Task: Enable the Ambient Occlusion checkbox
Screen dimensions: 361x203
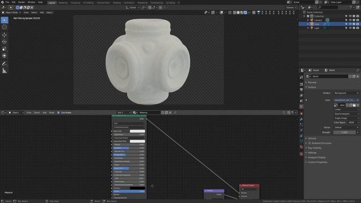Action: coord(310,143)
